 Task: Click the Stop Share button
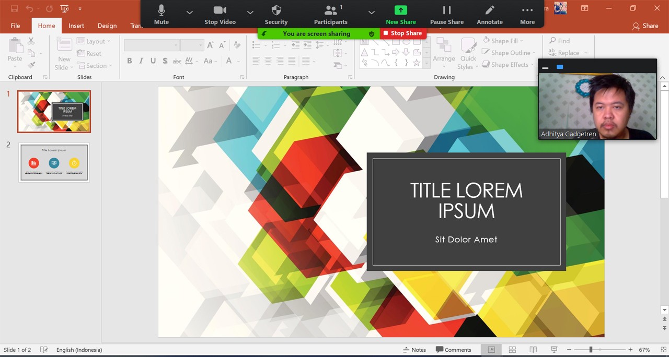tap(402, 33)
